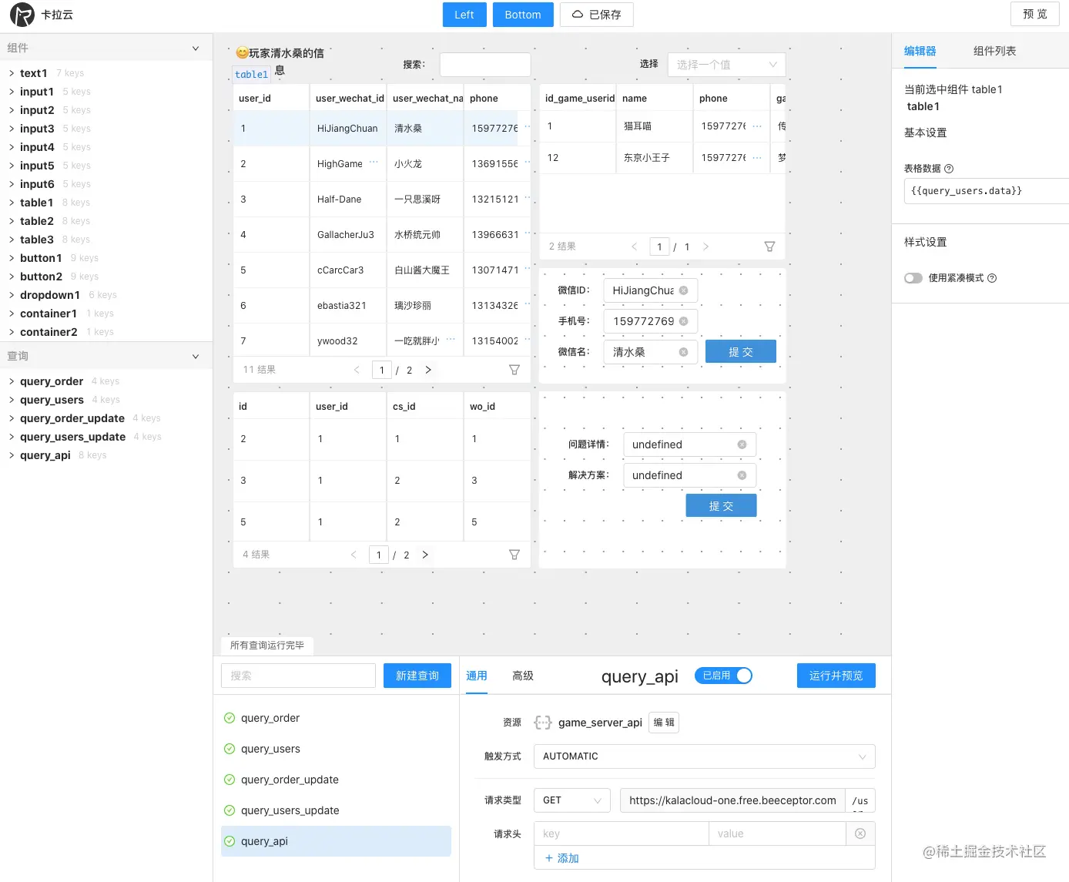Click the Kalacloud logo icon

click(22, 15)
